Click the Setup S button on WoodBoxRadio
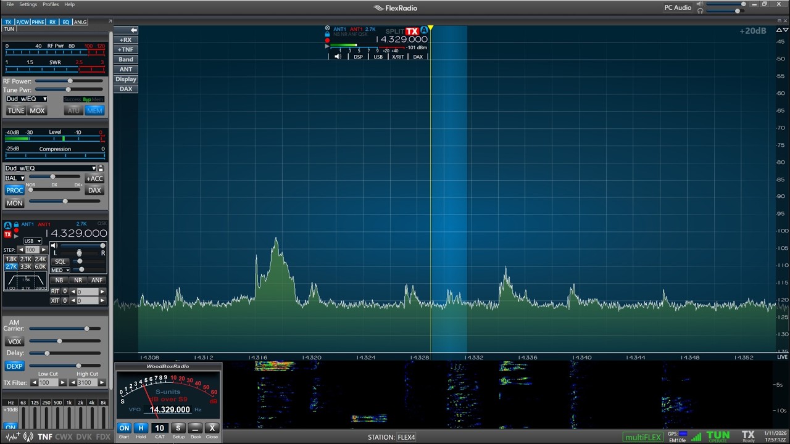The height and width of the screenshot is (444, 790). coord(178,428)
